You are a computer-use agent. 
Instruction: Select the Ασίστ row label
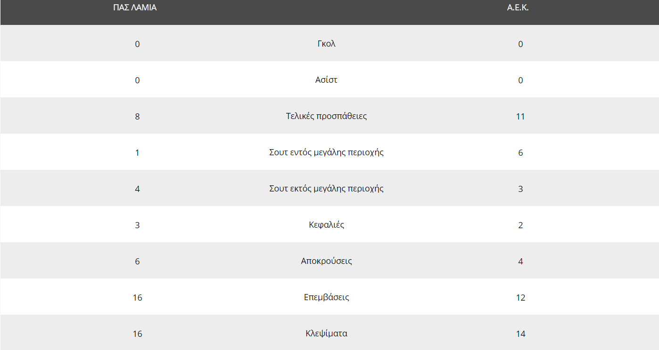pyautogui.click(x=326, y=80)
